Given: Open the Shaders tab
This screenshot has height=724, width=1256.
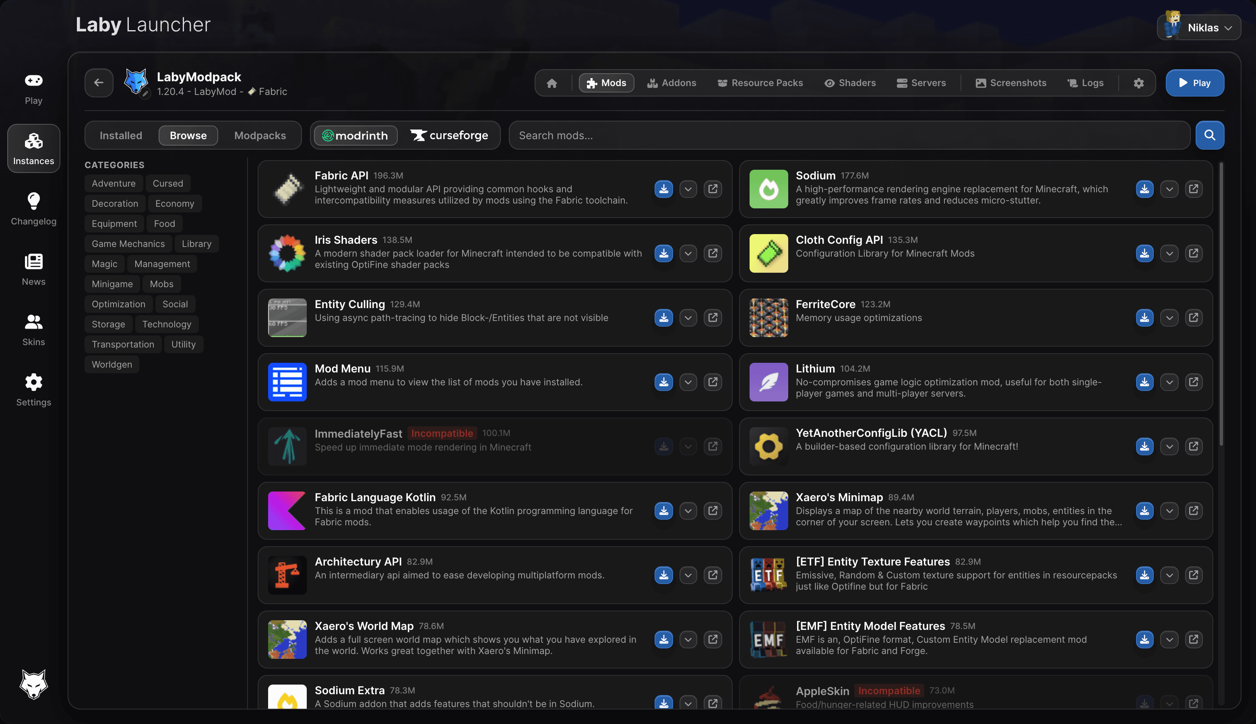Looking at the screenshot, I should [850, 83].
